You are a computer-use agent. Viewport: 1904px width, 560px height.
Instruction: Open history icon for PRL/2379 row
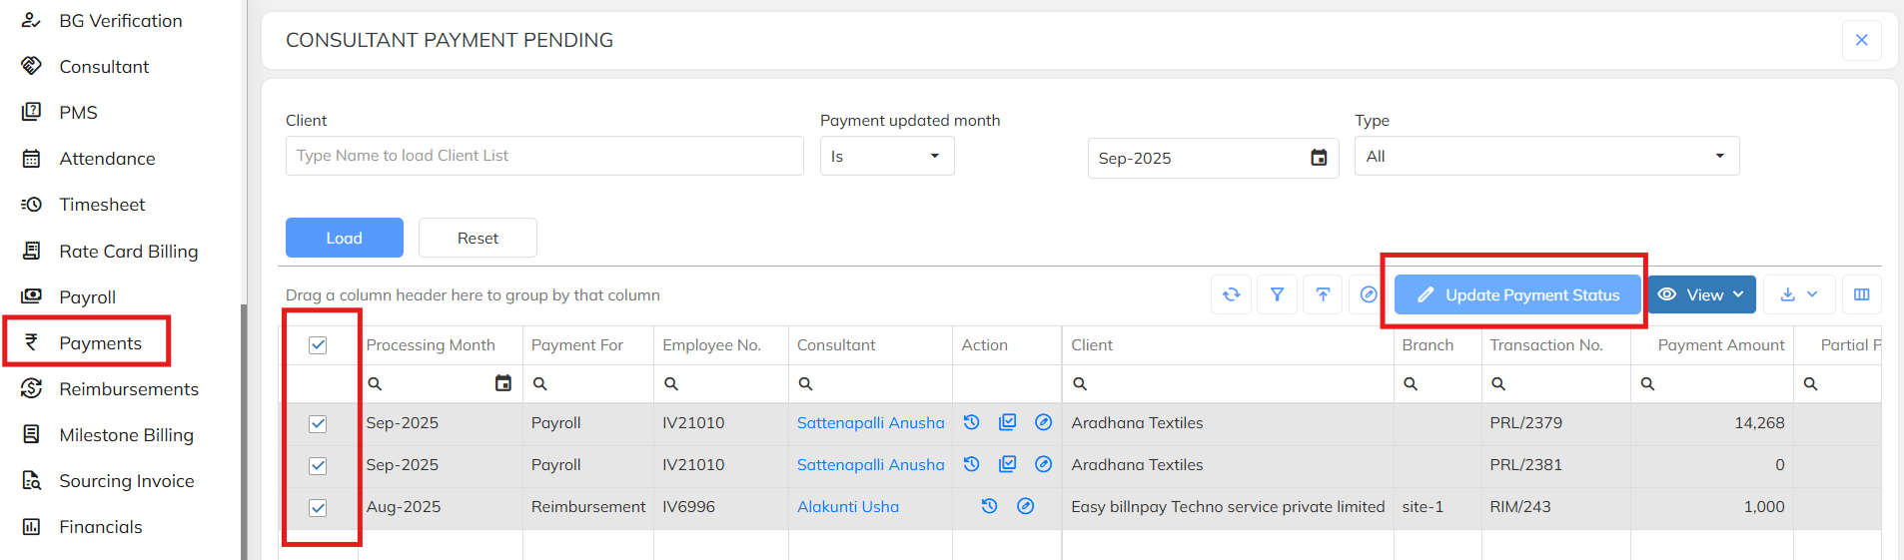(x=971, y=422)
